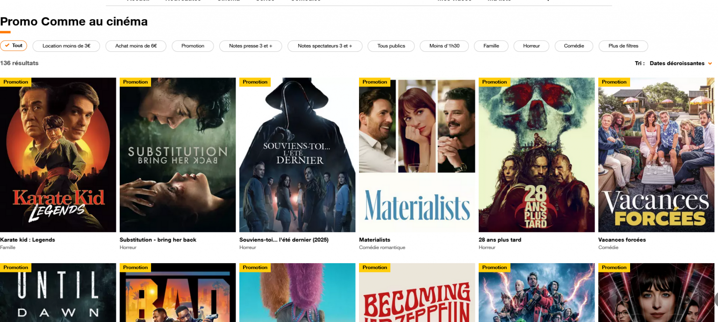This screenshot has height=322, width=718.
Task: Select the 'Promotion' filter chip
Action: tap(193, 46)
